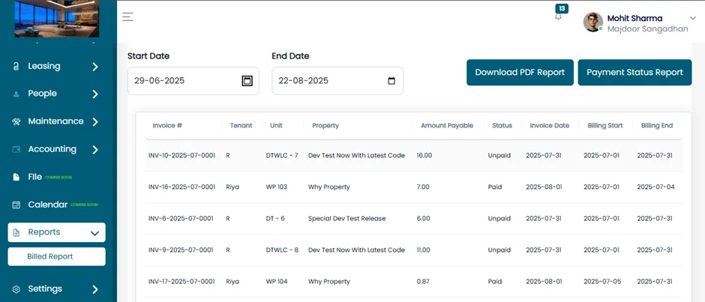Expand the Maintenance menu chevron
Screen dimensions: 705x302
click(94, 122)
